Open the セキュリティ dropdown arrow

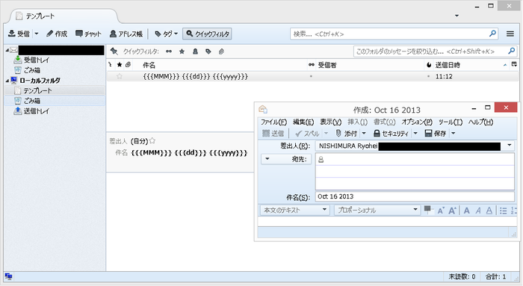coord(415,134)
